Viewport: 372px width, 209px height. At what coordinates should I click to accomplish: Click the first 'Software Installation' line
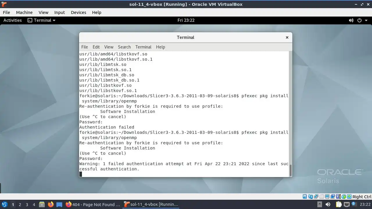(128, 111)
